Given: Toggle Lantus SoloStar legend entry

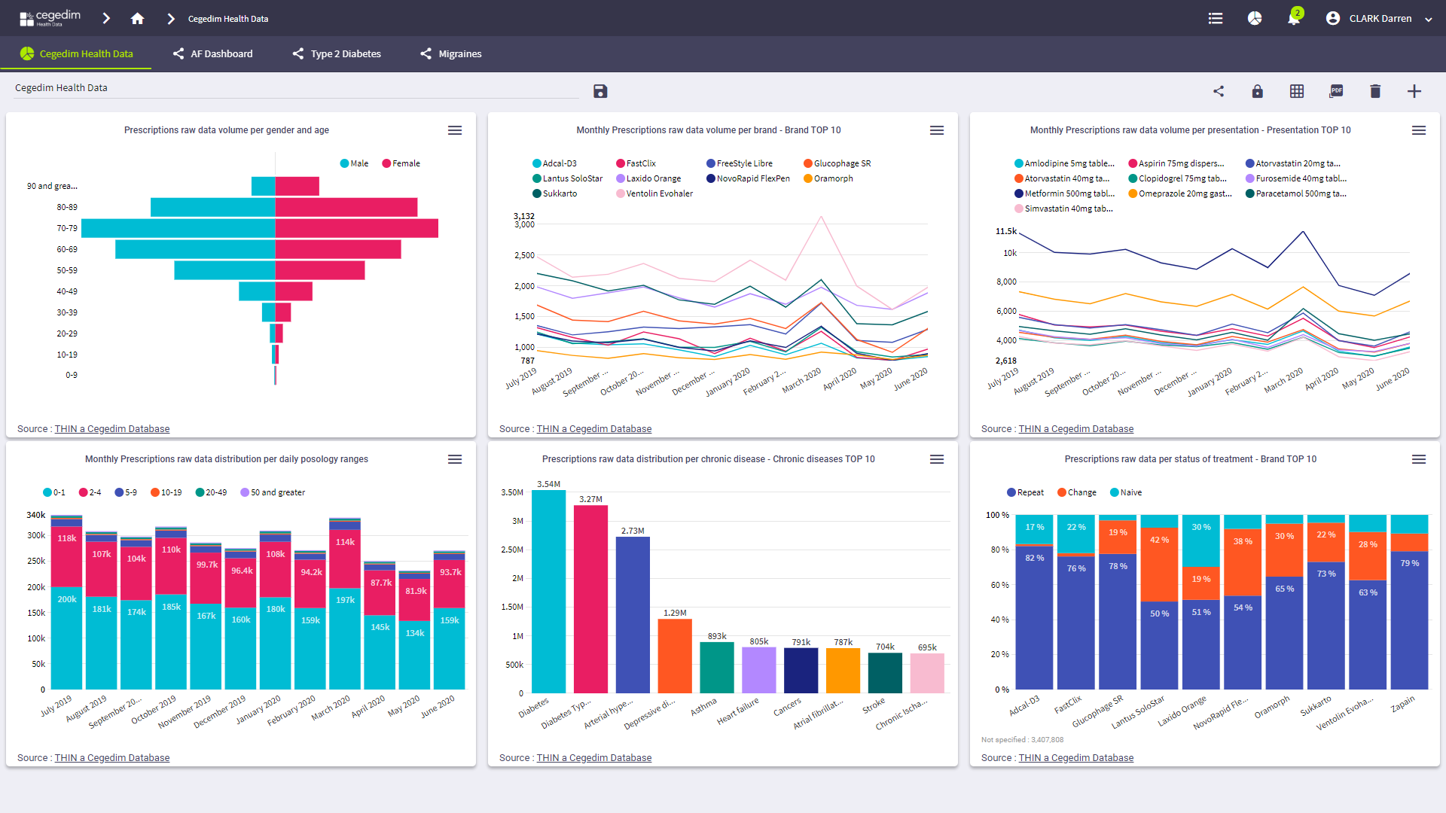Looking at the screenshot, I should (568, 178).
